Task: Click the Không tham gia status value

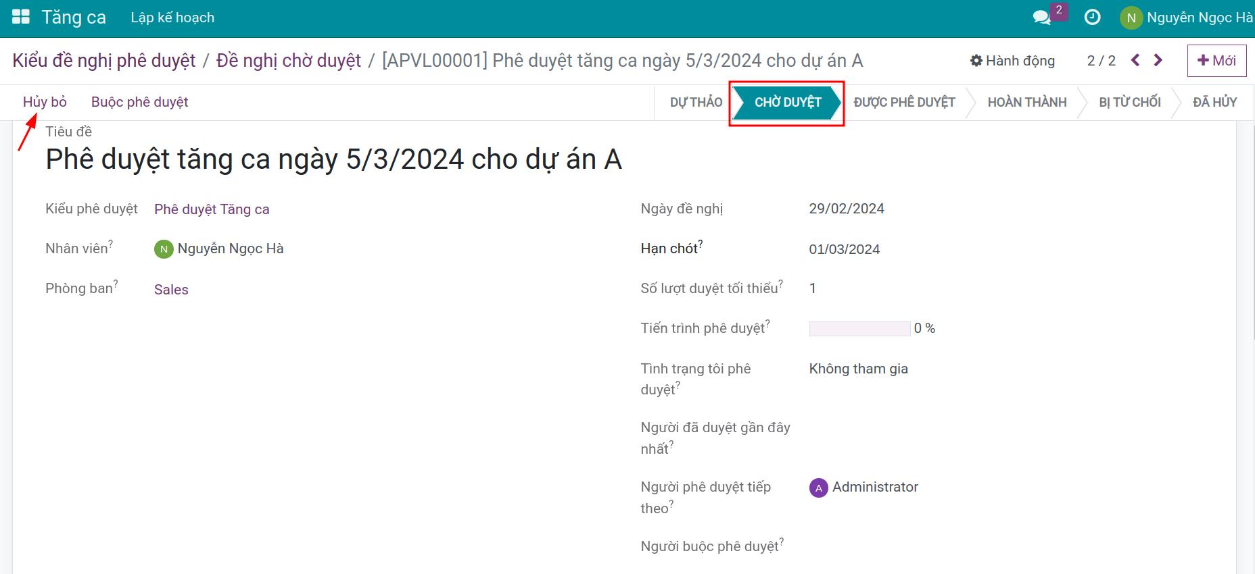Action: point(858,369)
